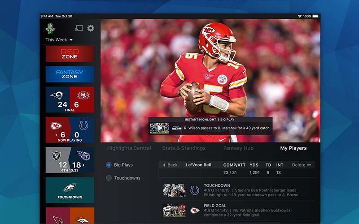
Task: Click the Le'Veon Bell player name
Action: (198, 165)
